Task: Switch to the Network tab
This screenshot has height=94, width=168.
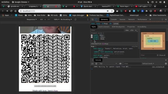Action: pyautogui.click(x=131, y=20)
